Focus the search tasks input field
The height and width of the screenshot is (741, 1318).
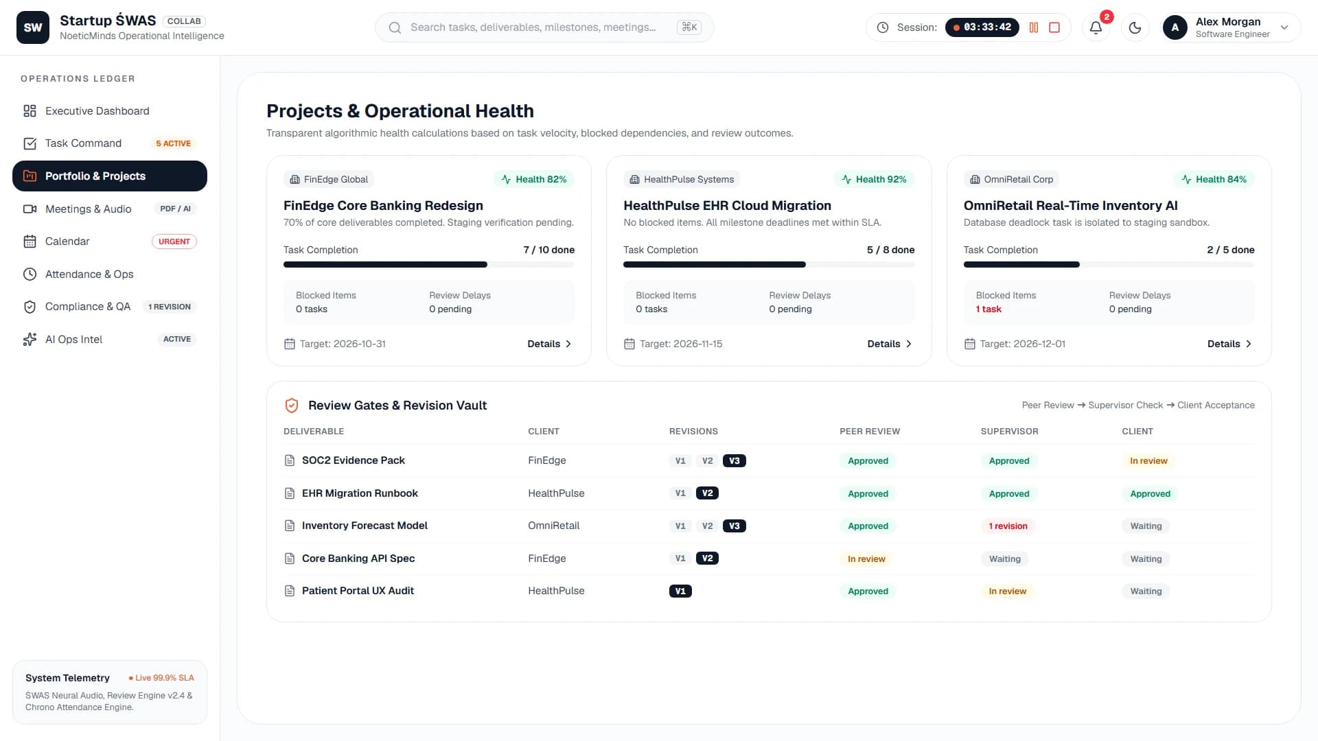[544, 27]
